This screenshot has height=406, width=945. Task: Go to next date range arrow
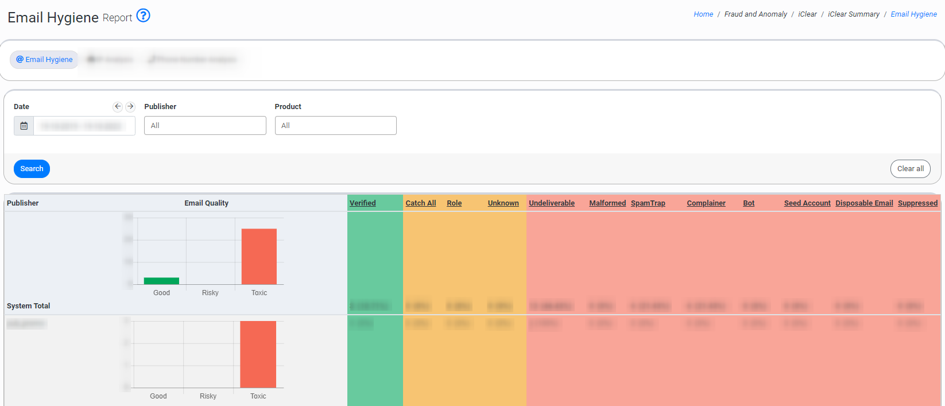[x=130, y=106]
